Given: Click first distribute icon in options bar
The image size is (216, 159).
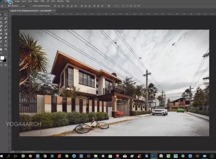Looking at the screenshot, I should coord(82,6).
